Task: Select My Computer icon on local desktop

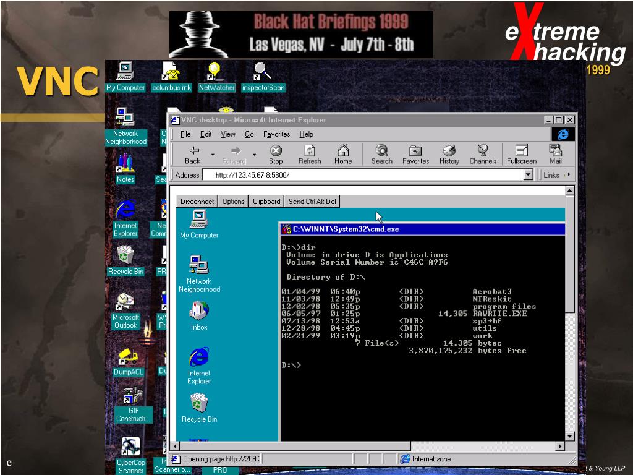Action: 125,77
